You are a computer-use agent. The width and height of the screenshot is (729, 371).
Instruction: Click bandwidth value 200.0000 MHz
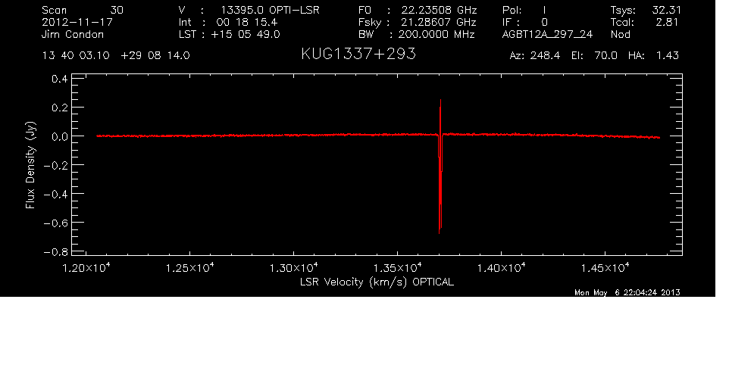436,34
